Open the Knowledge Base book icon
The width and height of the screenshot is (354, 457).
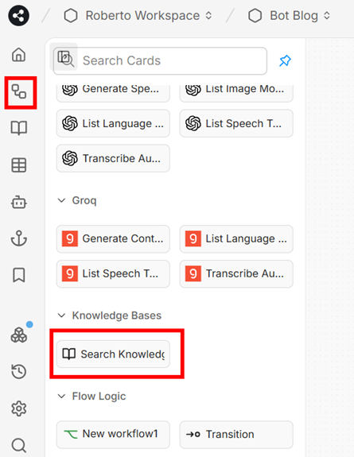tap(18, 128)
